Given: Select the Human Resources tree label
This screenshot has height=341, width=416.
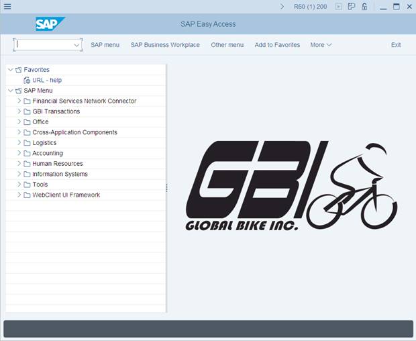Looking at the screenshot, I should pyautogui.click(x=58, y=164).
